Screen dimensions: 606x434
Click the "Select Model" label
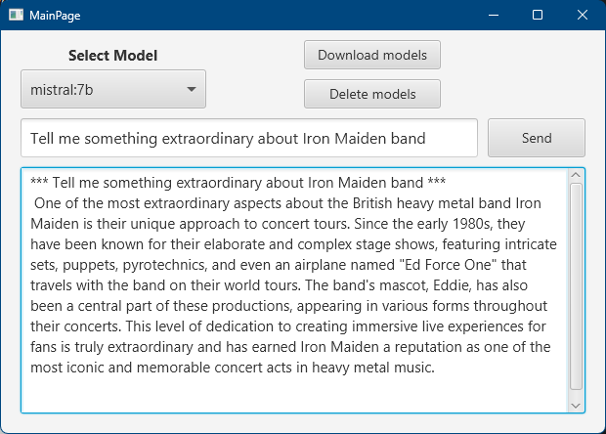coord(112,56)
